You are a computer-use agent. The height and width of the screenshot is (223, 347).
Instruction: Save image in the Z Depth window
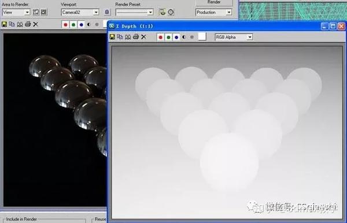pyautogui.click(x=112, y=37)
